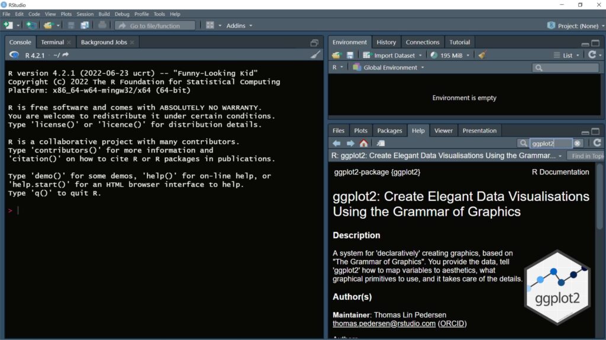Expand the Import Dataset dropdown
Screen dimensions: 606x340
pyautogui.click(x=421, y=56)
